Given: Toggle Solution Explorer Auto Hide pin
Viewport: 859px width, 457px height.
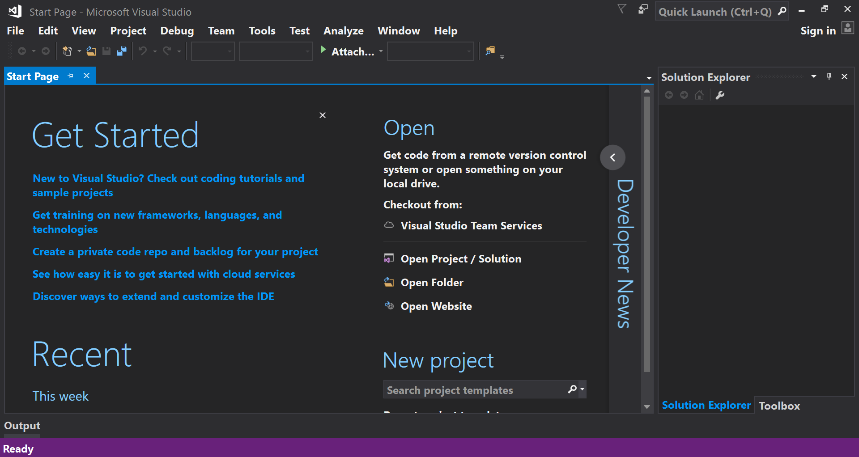Looking at the screenshot, I should tap(829, 76).
